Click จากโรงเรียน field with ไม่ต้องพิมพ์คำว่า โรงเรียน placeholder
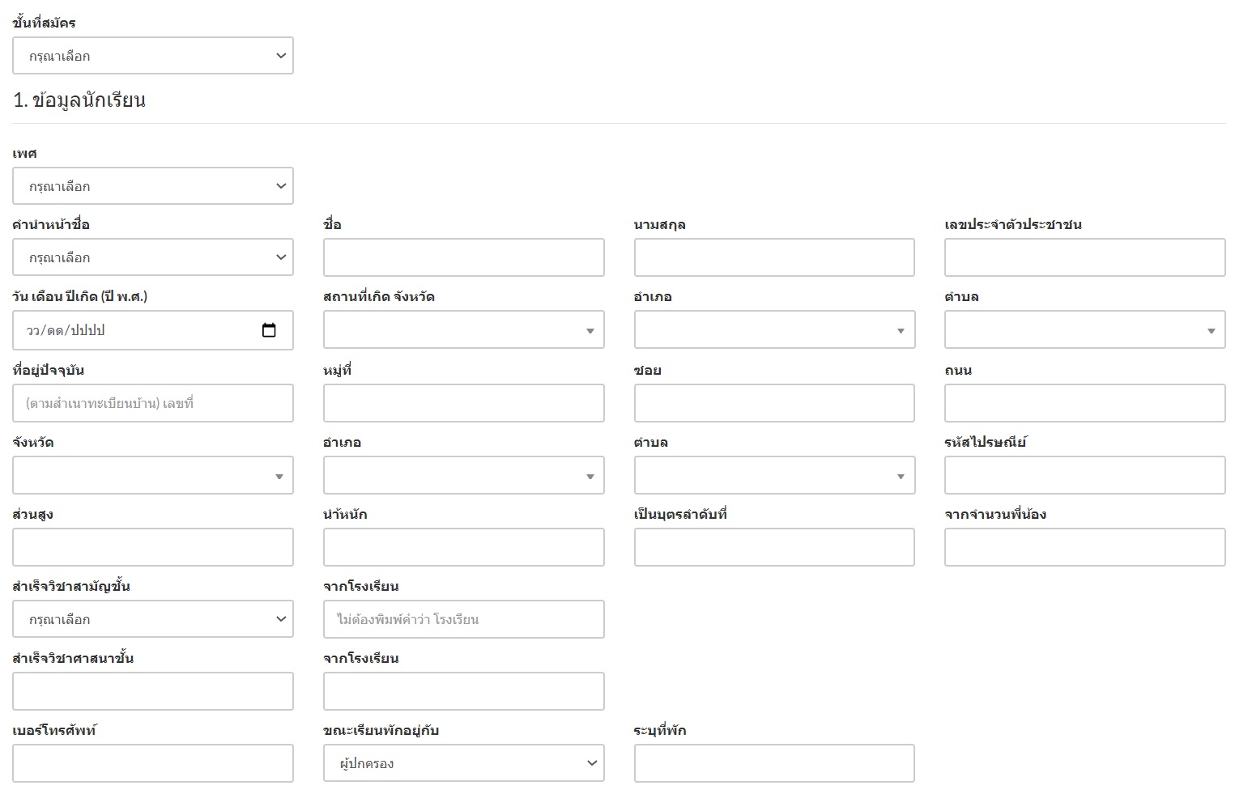1235x794 pixels. 464,619
